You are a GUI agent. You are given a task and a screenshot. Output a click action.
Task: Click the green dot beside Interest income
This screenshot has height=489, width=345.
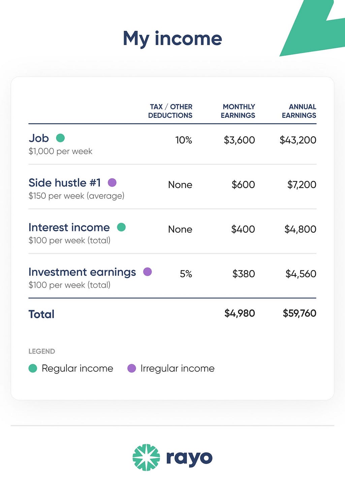click(x=121, y=227)
